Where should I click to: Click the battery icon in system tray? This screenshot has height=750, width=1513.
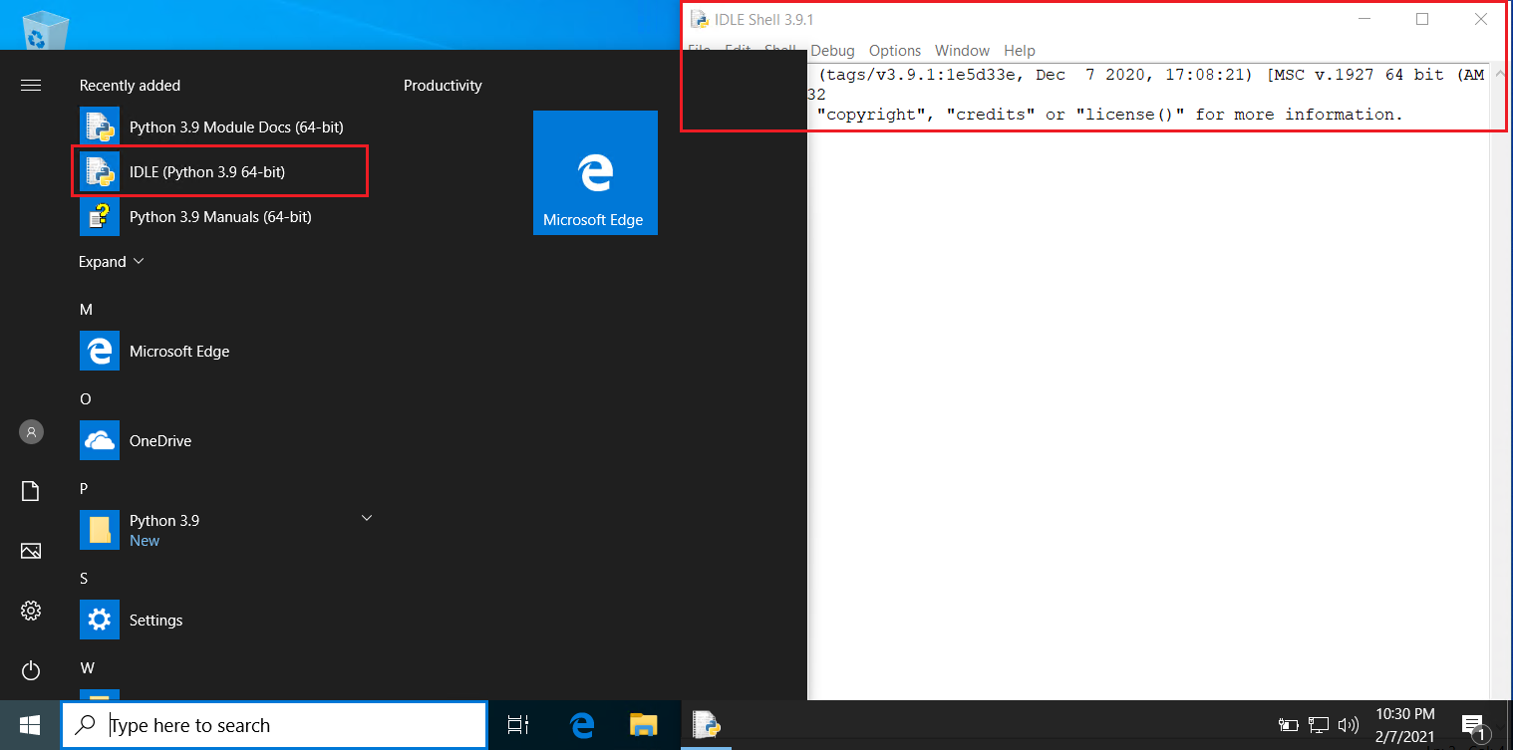1289,725
